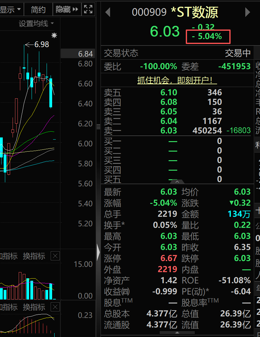260x337 pixels.
Task: Click the fullscreen expand icon
Action: (88, 9)
